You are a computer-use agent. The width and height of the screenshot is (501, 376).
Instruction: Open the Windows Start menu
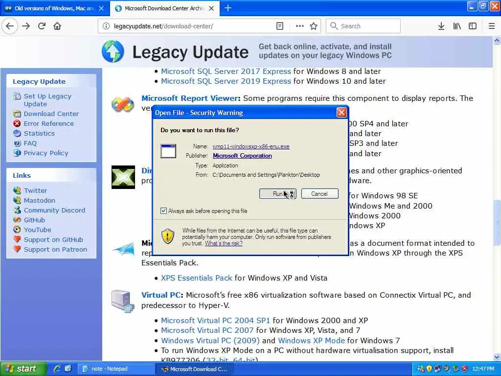[x=23, y=369]
